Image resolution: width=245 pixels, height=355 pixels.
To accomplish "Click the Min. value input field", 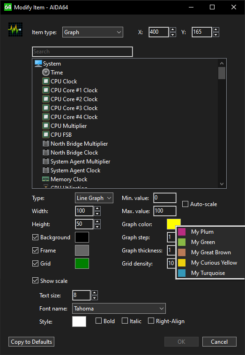I will [x=165, y=198].
